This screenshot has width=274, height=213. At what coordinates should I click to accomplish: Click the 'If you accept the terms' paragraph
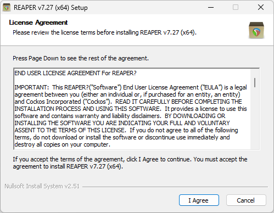(x=130, y=163)
